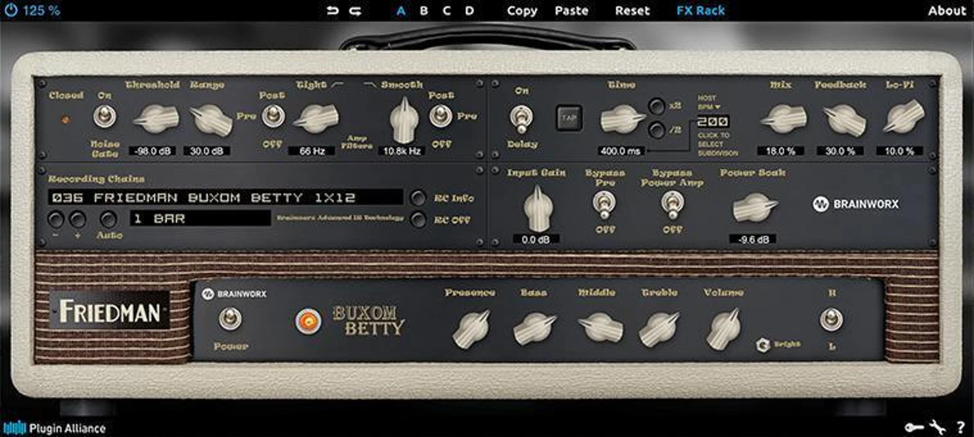
Task: Click the Threshold knob
Action: [x=156, y=119]
